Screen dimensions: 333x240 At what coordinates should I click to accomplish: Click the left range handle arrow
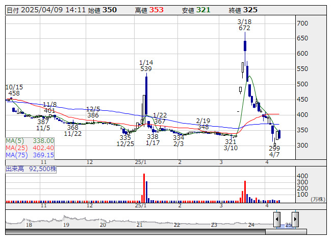coord(276,220)
